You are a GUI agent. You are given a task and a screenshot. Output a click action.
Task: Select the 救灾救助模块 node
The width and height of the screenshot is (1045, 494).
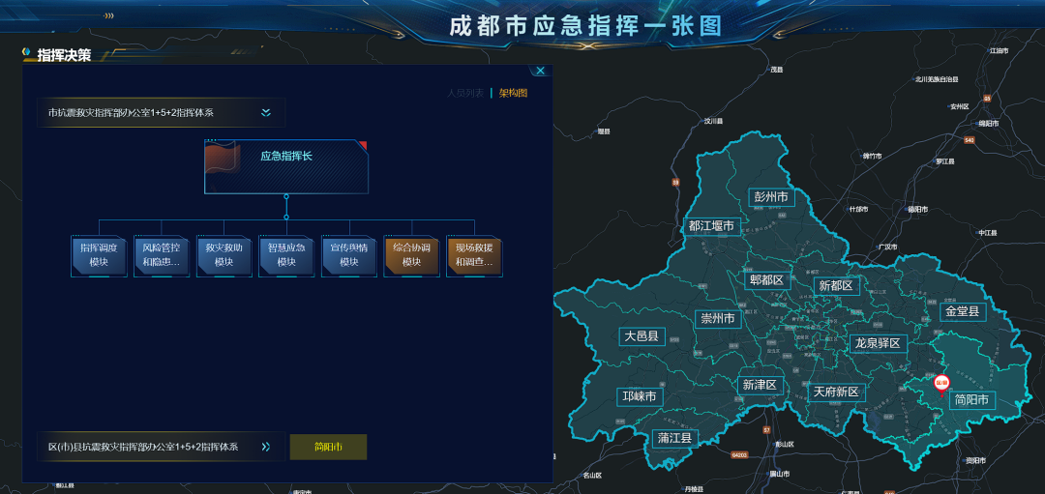tap(224, 255)
